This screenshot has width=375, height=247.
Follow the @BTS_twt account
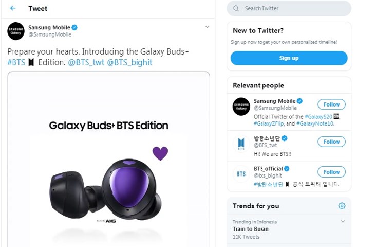click(331, 142)
